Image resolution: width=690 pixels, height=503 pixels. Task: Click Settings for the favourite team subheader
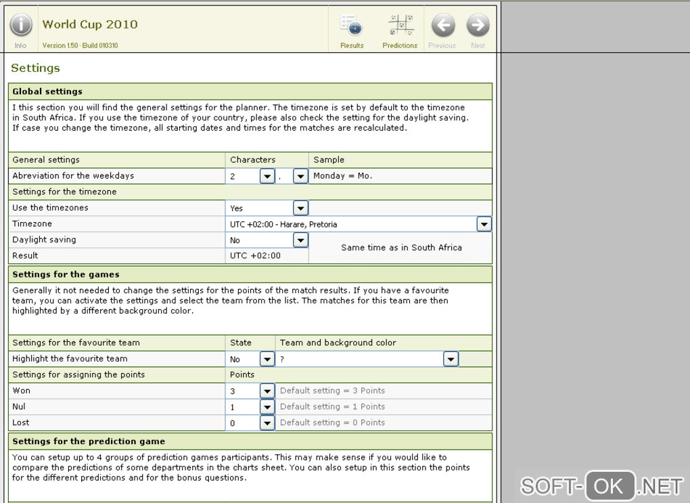tap(76, 343)
